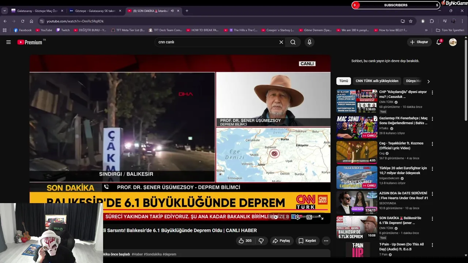Dislike the video
The height and width of the screenshot is (263, 468).
tap(261, 241)
